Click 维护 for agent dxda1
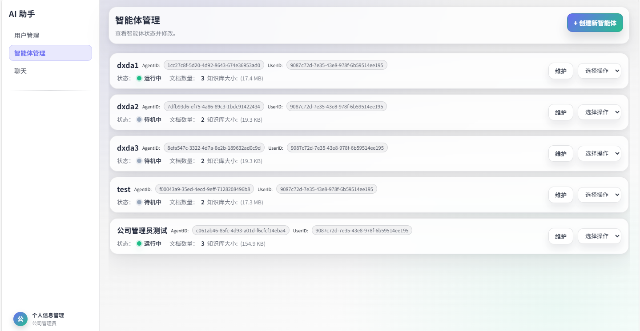The height and width of the screenshot is (331, 640). (560, 71)
